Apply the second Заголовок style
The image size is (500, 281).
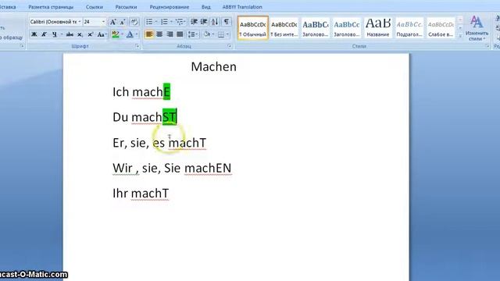[347, 28]
